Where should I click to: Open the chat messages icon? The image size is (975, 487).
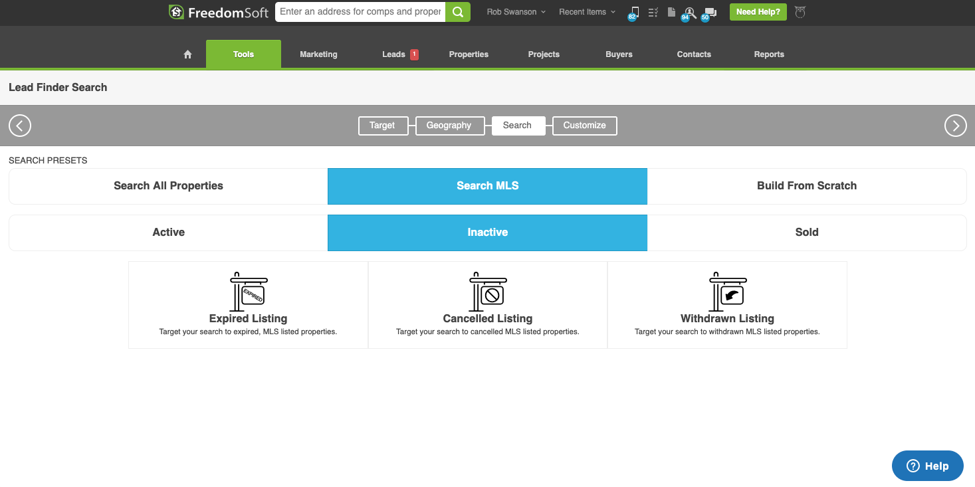pos(710,13)
